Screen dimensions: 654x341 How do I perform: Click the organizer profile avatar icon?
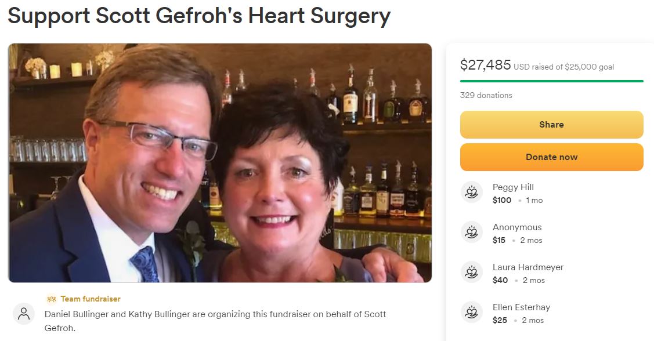tap(24, 314)
